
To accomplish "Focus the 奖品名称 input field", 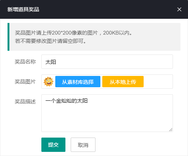I will pos(107,62).
